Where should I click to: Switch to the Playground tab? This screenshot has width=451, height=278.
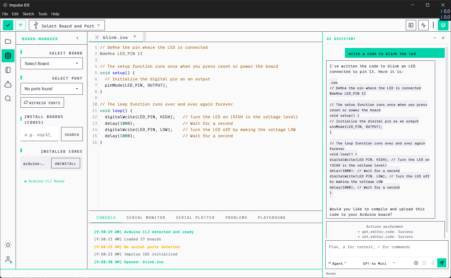pyautogui.click(x=272, y=218)
